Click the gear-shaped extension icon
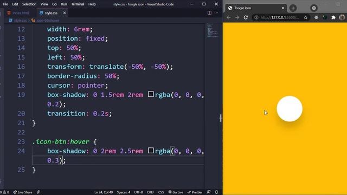347x195 pixels. 316,17
